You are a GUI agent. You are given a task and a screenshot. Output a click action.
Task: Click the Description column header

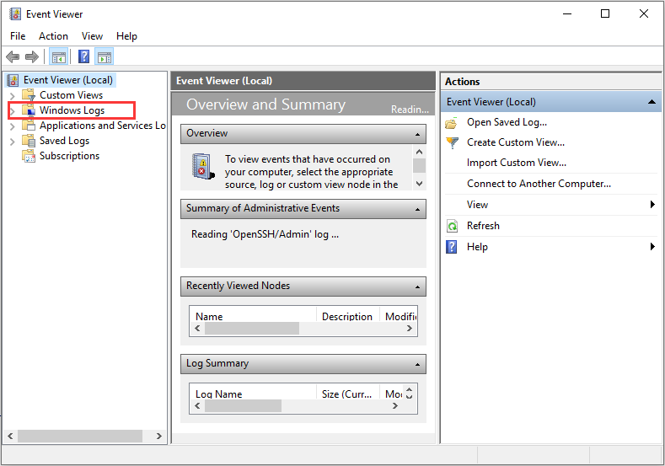point(347,316)
